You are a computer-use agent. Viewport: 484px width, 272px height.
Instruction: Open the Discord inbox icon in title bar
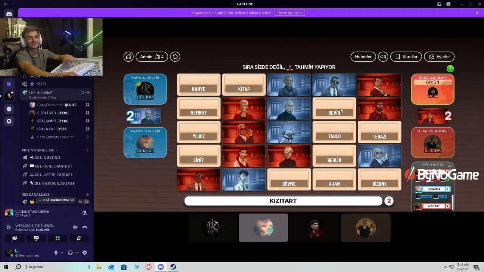(439, 4)
